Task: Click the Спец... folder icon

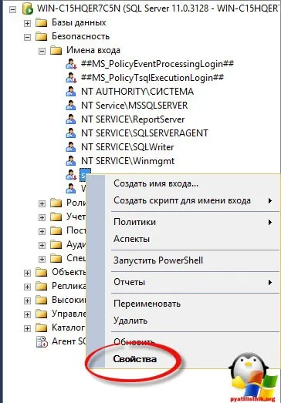Action: click(x=56, y=259)
